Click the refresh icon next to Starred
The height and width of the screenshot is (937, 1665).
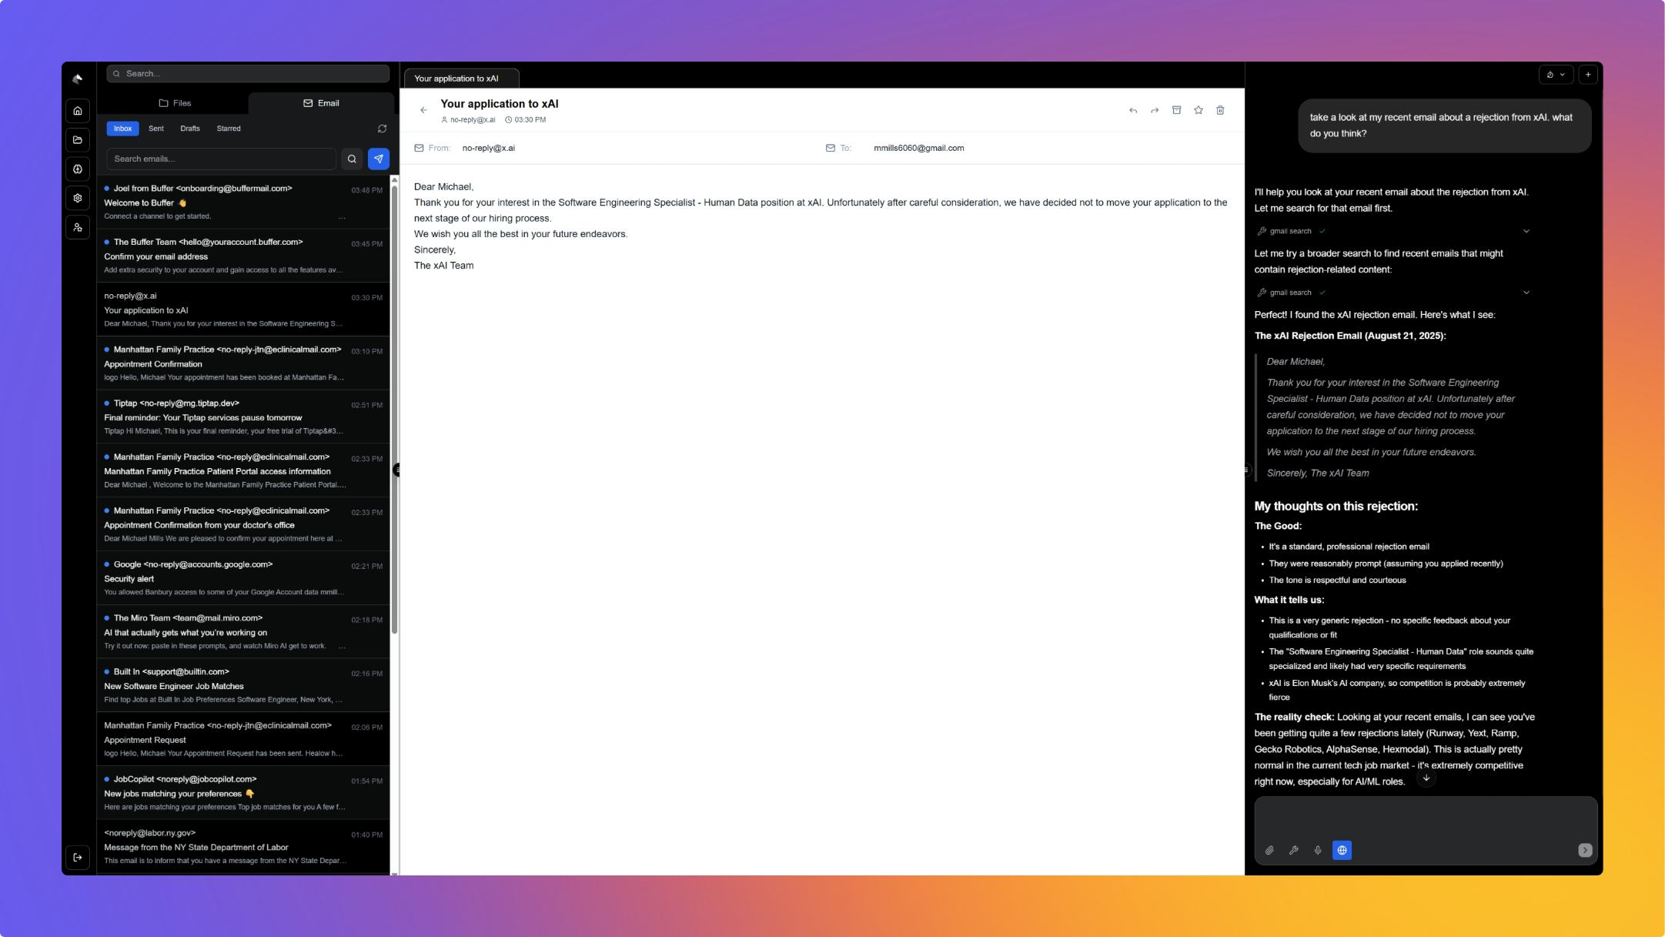click(x=383, y=129)
